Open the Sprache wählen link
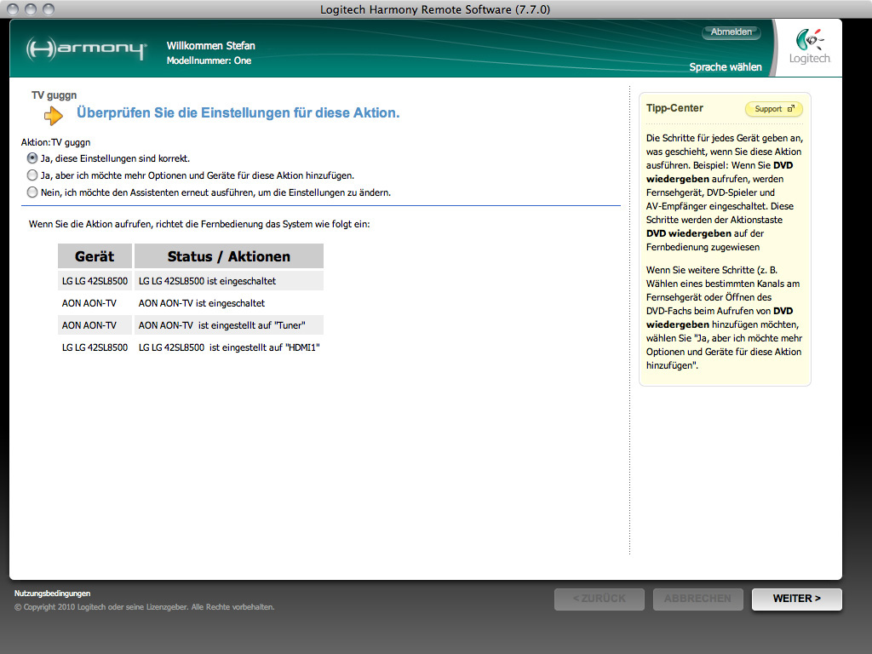Screen dimensions: 872x654 [726, 66]
